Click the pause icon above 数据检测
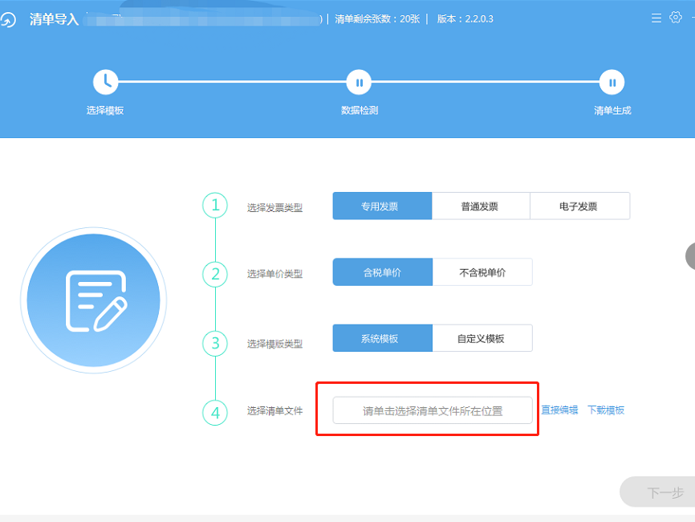 (359, 82)
